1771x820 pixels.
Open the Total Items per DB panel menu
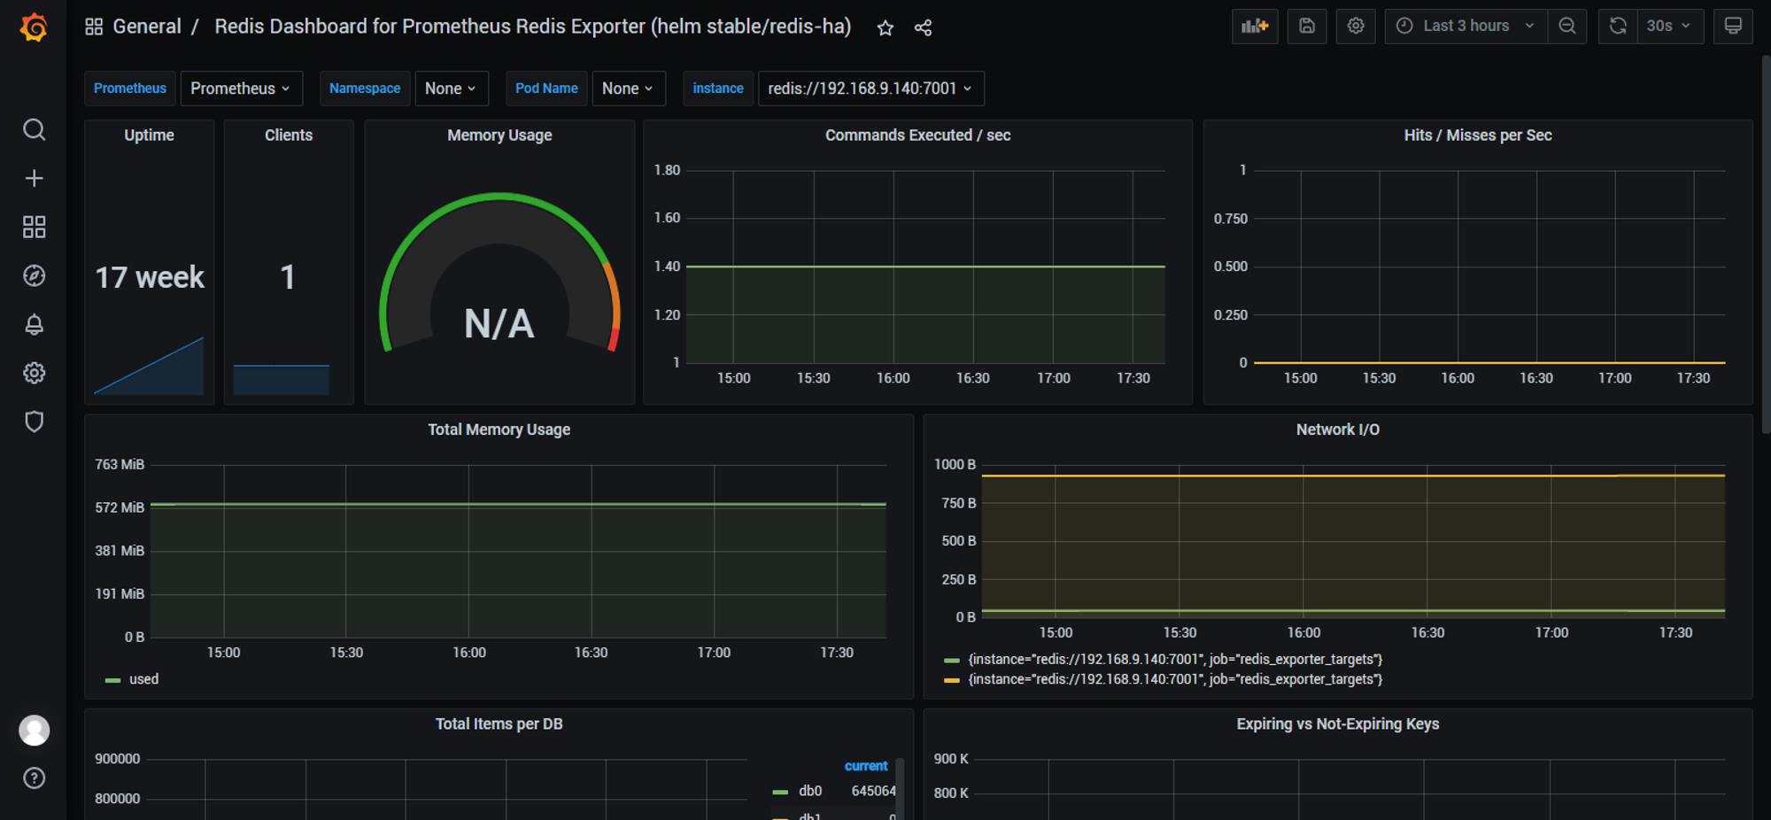coord(499,724)
